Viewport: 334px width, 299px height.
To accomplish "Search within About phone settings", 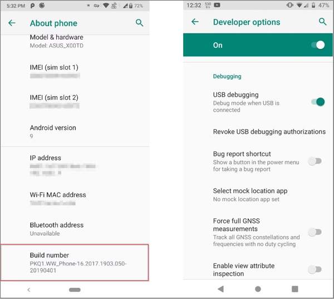I will pos(139,23).
